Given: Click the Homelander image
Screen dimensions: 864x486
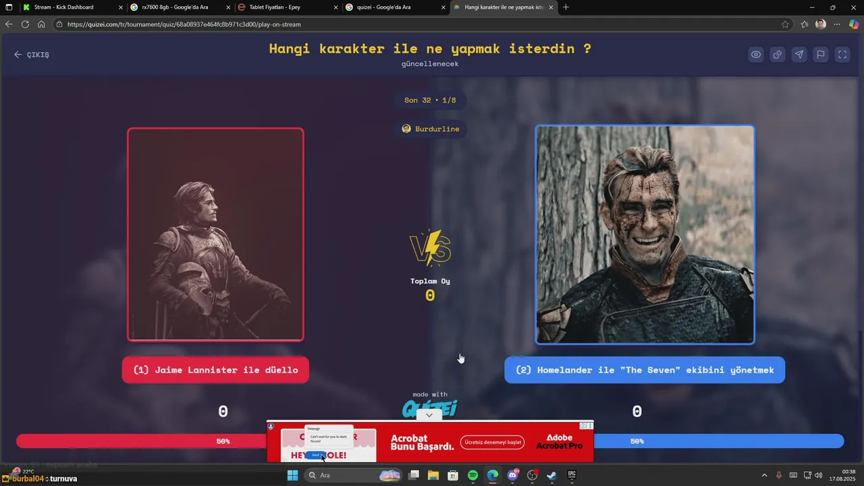Looking at the screenshot, I should [645, 234].
